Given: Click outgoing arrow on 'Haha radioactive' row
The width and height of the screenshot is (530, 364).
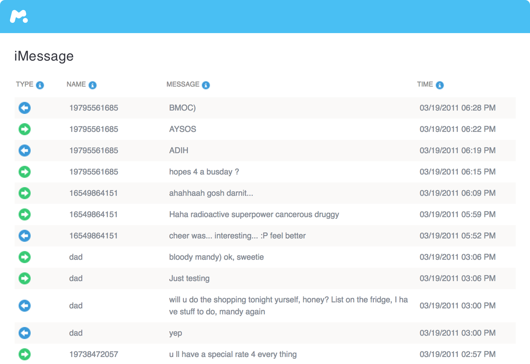Looking at the screenshot, I should [25, 214].
